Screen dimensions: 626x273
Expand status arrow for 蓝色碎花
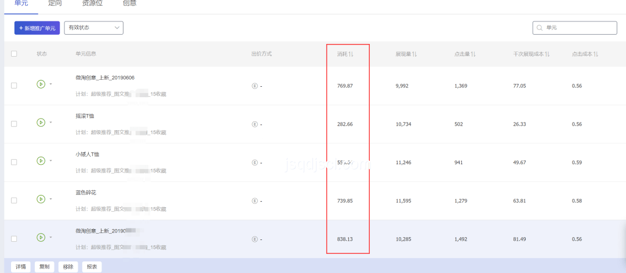coord(50,199)
